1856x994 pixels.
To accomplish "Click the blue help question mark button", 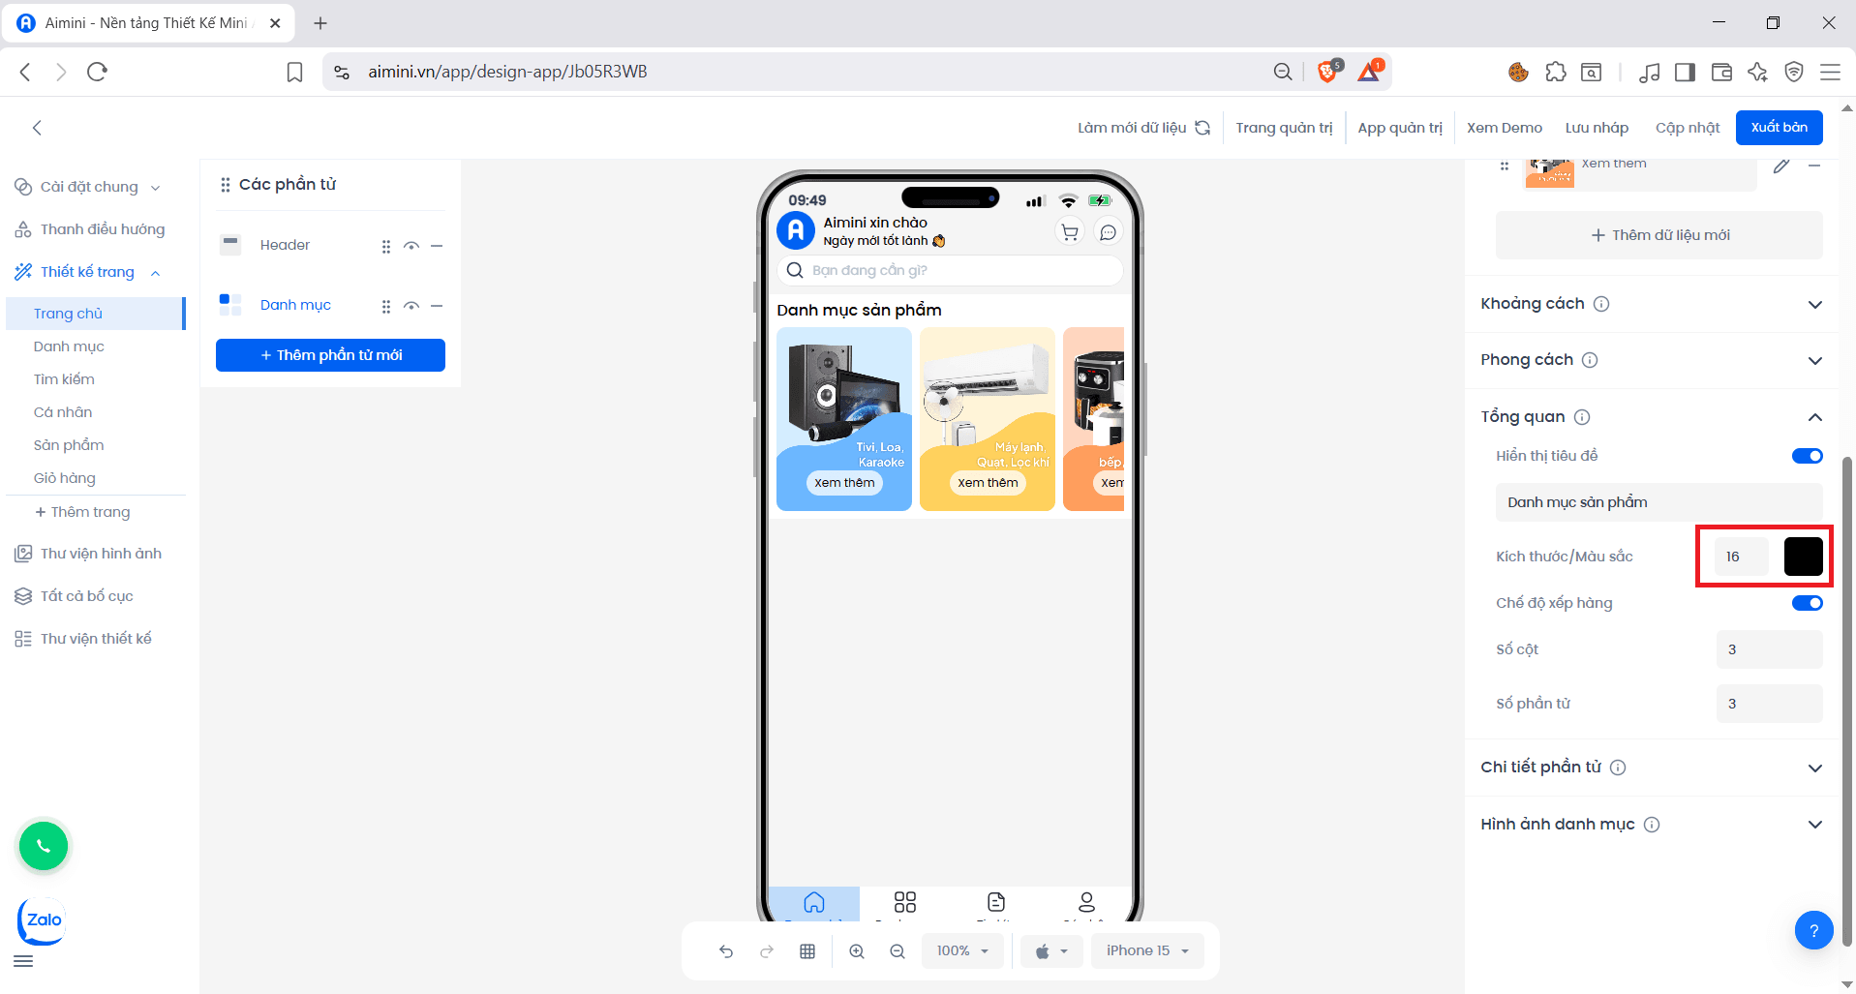I will (1813, 930).
